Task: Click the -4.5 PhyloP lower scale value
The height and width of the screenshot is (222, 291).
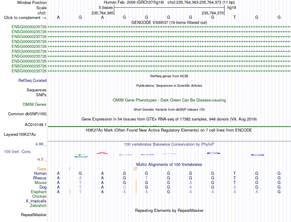Action: [40, 159]
